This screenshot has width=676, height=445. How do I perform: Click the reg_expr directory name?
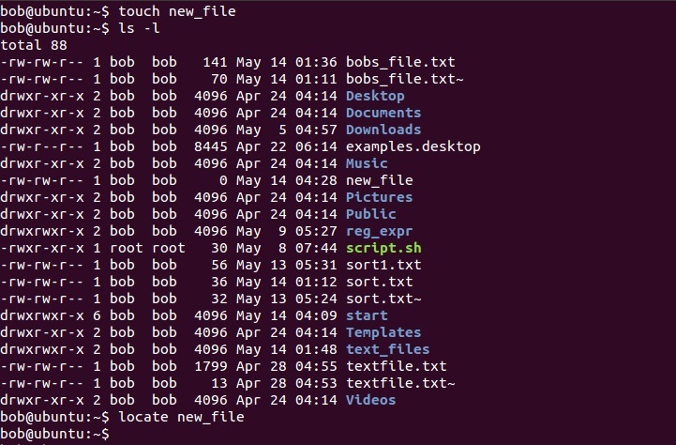(380, 231)
